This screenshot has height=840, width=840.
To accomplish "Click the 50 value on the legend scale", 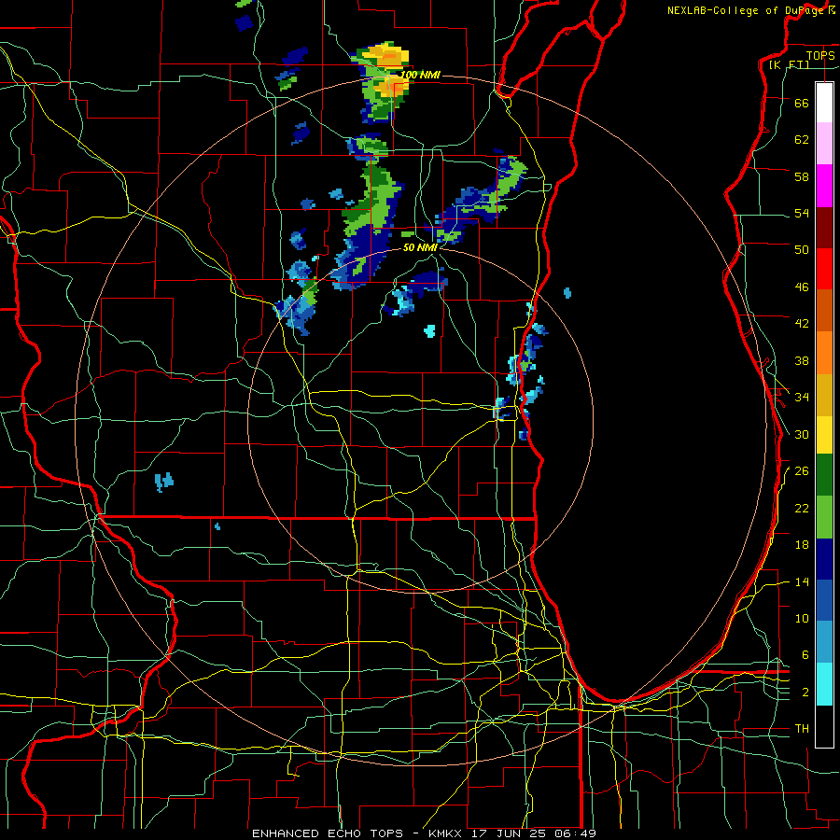I will click(802, 249).
